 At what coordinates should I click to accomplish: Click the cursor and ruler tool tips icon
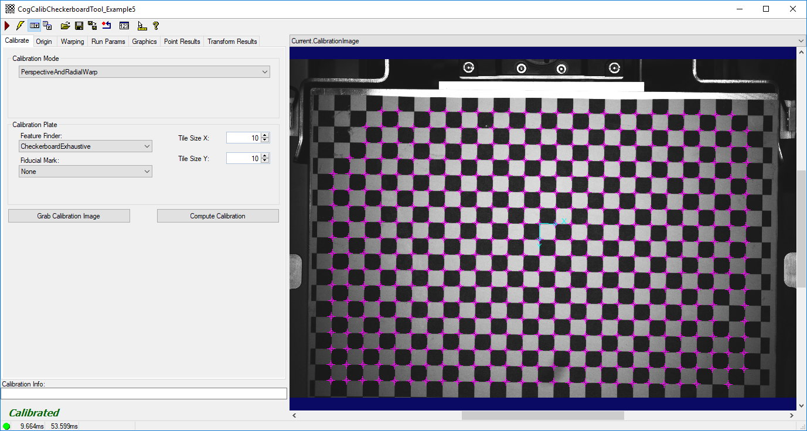coord(142,26)
